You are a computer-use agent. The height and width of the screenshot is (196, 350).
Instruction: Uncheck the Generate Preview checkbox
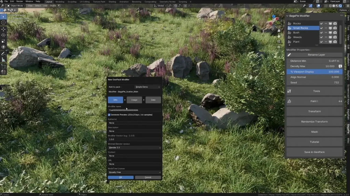coord(109,115)
